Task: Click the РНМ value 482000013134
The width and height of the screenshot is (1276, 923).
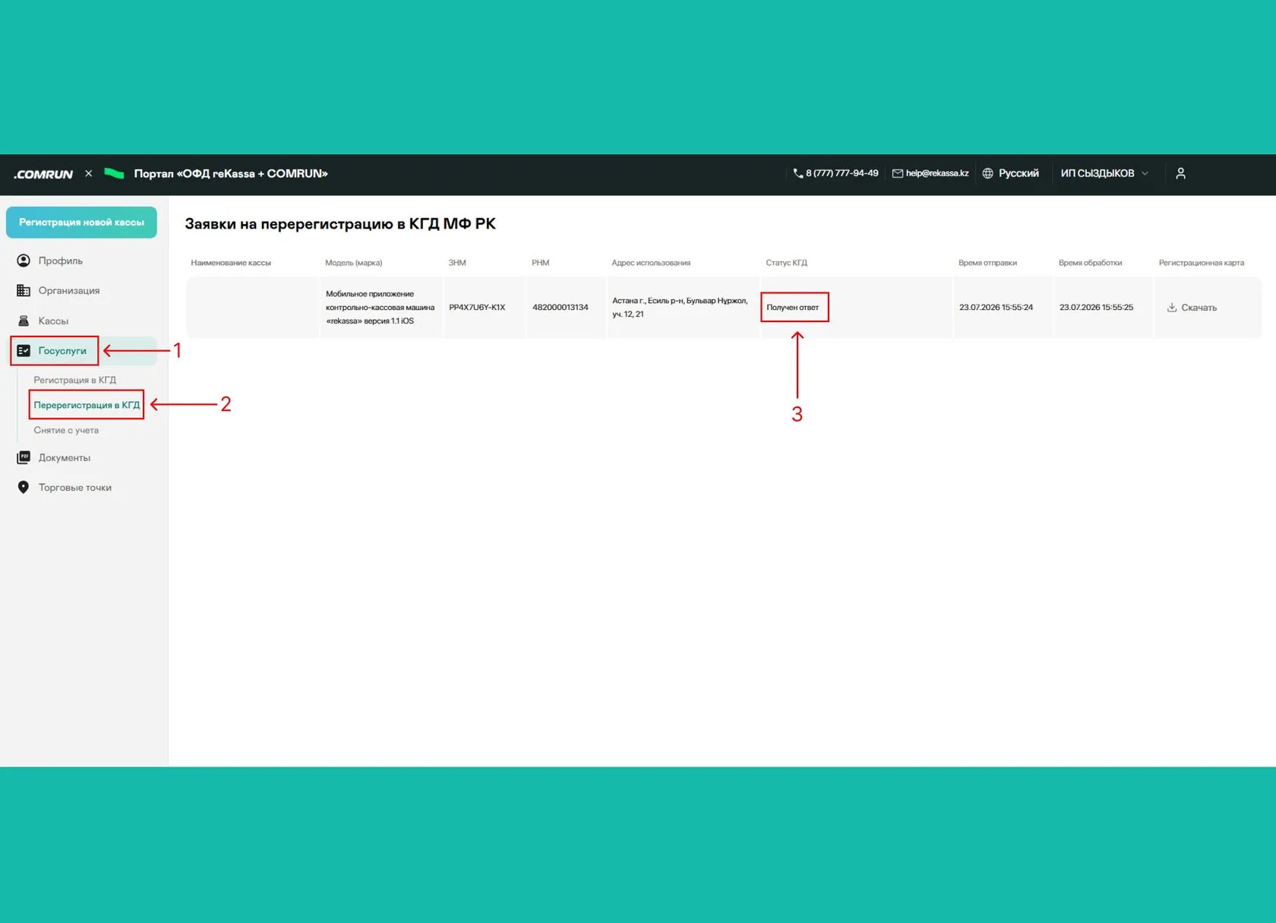Action: pos(561,307)
